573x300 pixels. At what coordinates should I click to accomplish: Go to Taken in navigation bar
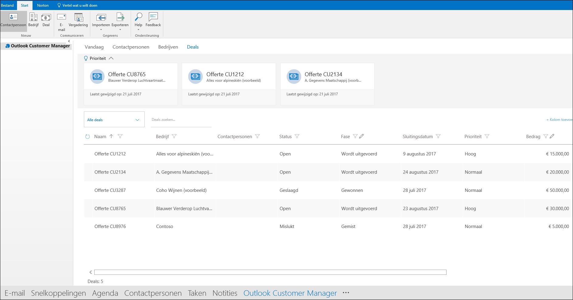(x=197, y=293)
